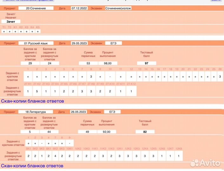Viewport: 224px width, 171px height.
Task: Click the Literature test score 82
Action: [145, 132]
